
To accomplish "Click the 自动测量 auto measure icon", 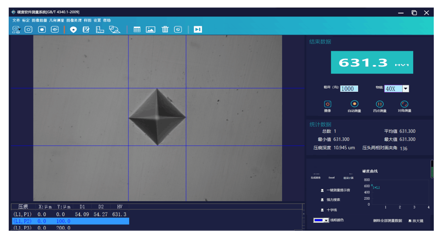I will (x=355, y=104).
